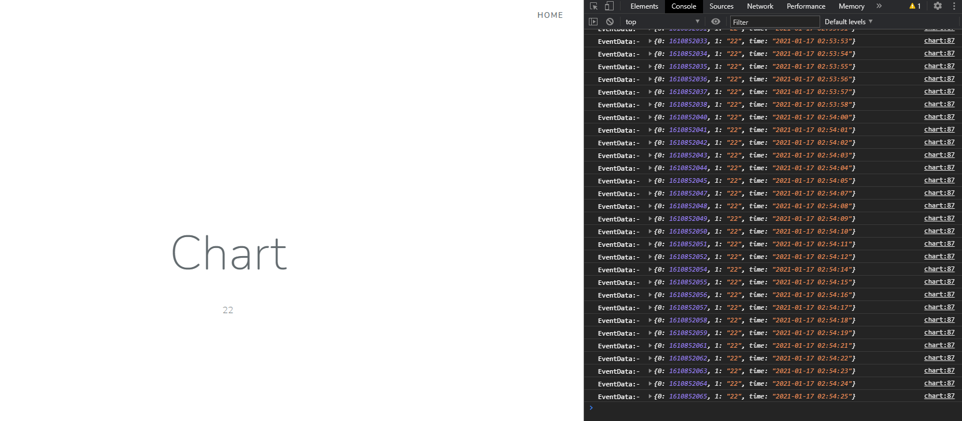Click the console input prompt
The image size is (962, 421).
773,408
